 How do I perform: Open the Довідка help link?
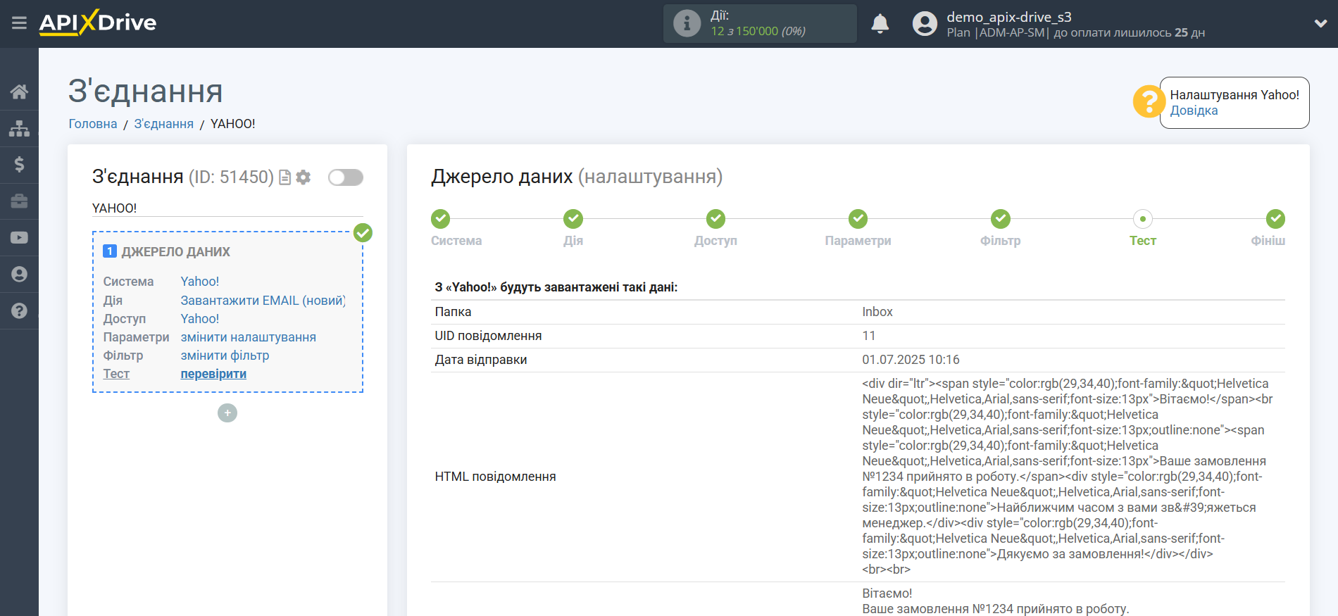[x=1194, y=111]
